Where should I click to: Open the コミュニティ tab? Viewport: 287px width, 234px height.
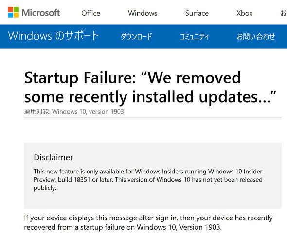point(195,36)
